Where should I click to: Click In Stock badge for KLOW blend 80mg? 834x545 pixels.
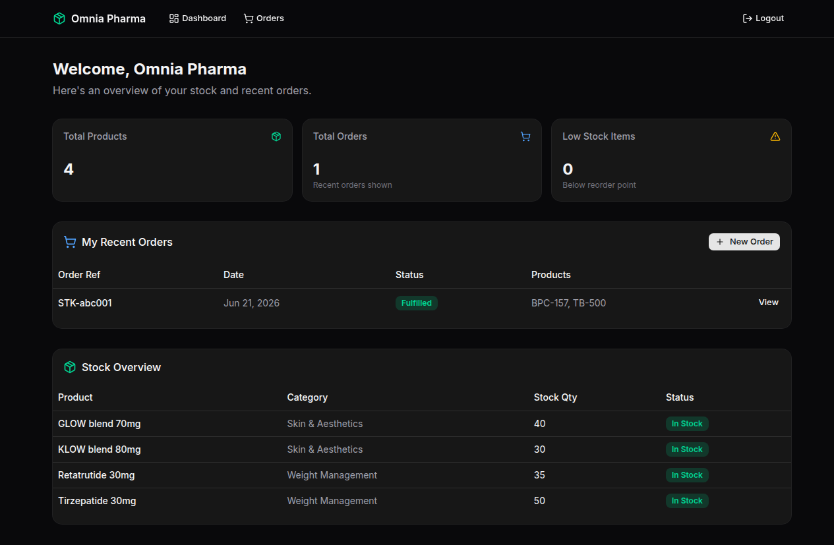(x=687, y=449)
